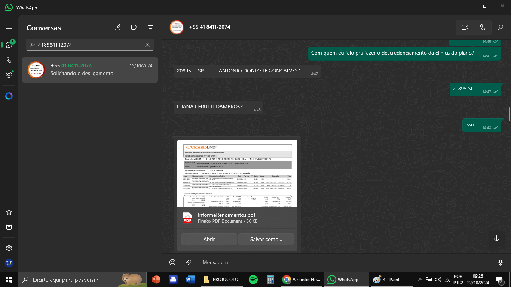Open the Status updates tab
The height and width of the screenshot is (287, 511).
click(9, 75)
